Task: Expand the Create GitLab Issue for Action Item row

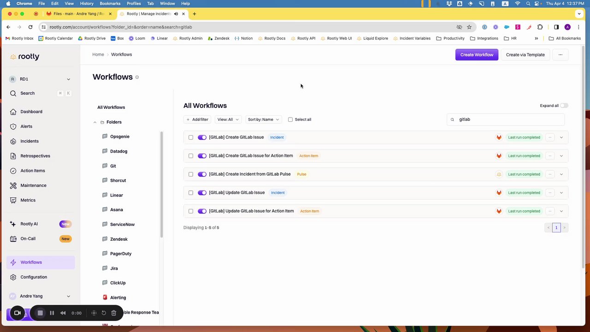Action: pos(561,156)
